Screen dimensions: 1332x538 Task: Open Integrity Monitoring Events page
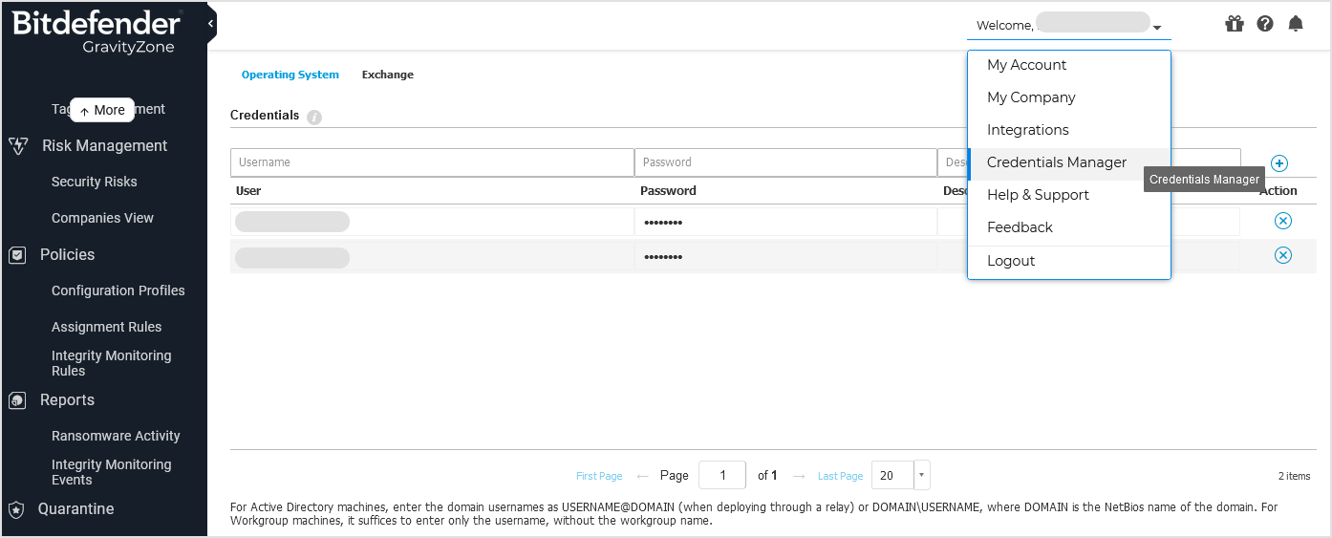coord(111,472)
